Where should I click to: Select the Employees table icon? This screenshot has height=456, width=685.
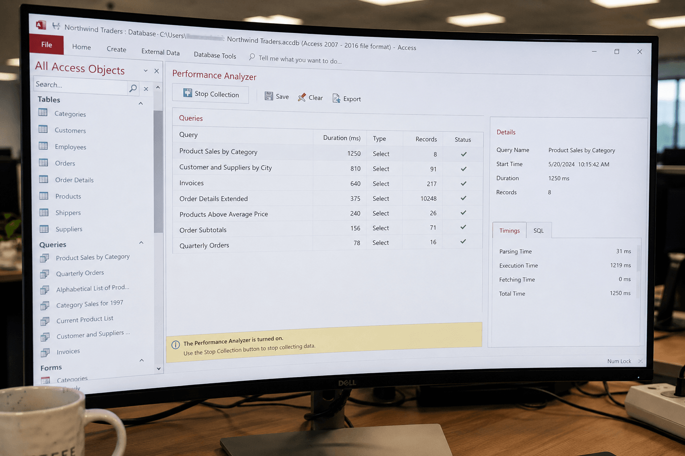[x=43, y=146]
